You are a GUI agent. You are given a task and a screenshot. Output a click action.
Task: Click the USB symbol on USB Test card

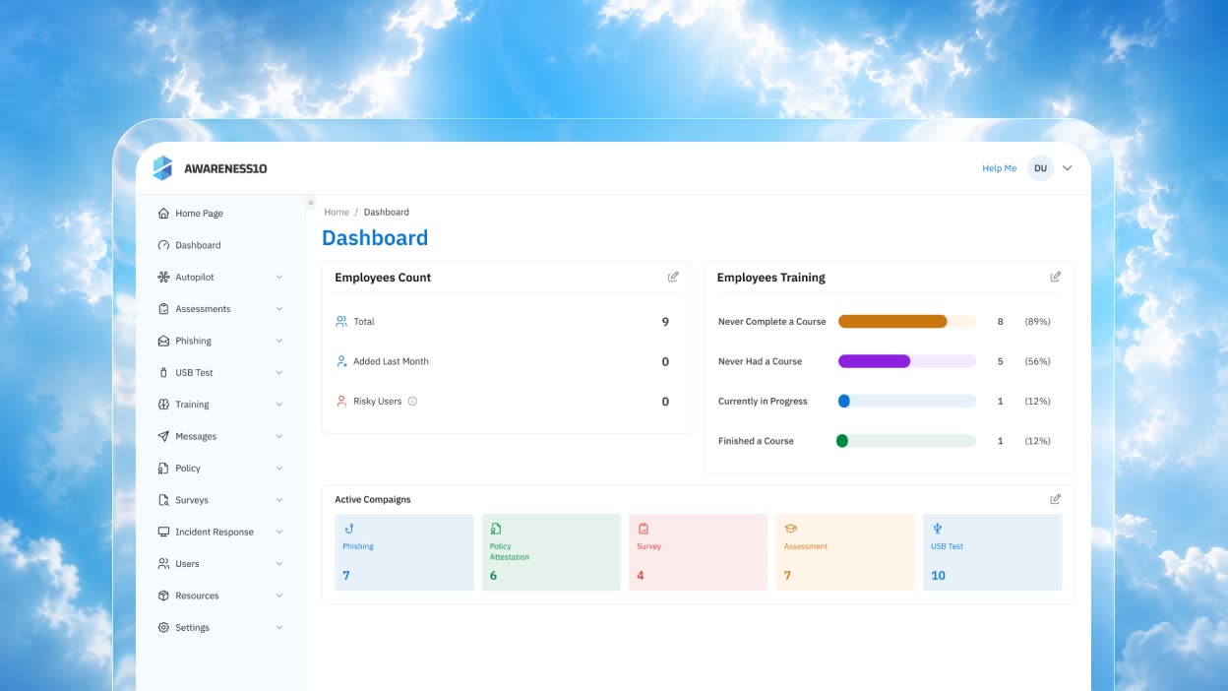pyautogui.click(x=937, y=529)
